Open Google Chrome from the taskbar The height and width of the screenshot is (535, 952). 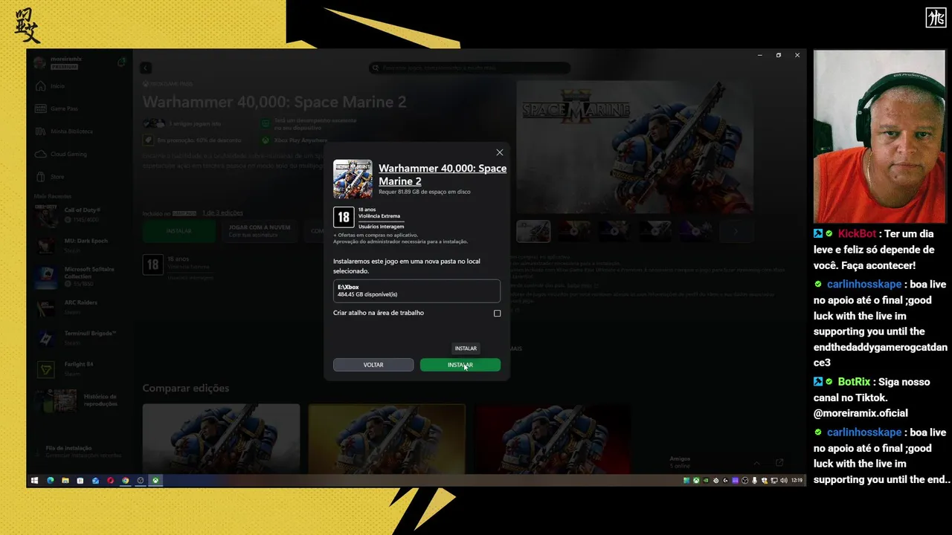click(125, 481)
